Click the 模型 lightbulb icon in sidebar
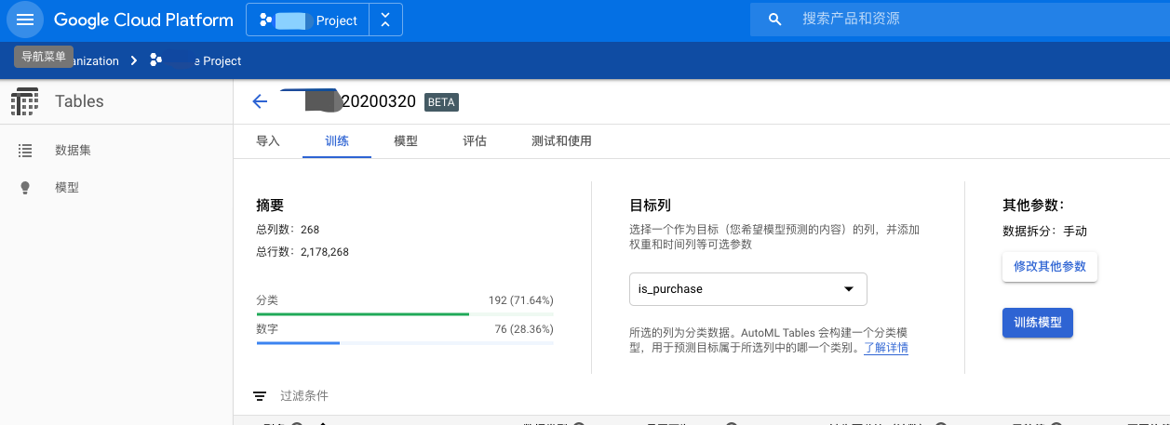 coord(25,188)
